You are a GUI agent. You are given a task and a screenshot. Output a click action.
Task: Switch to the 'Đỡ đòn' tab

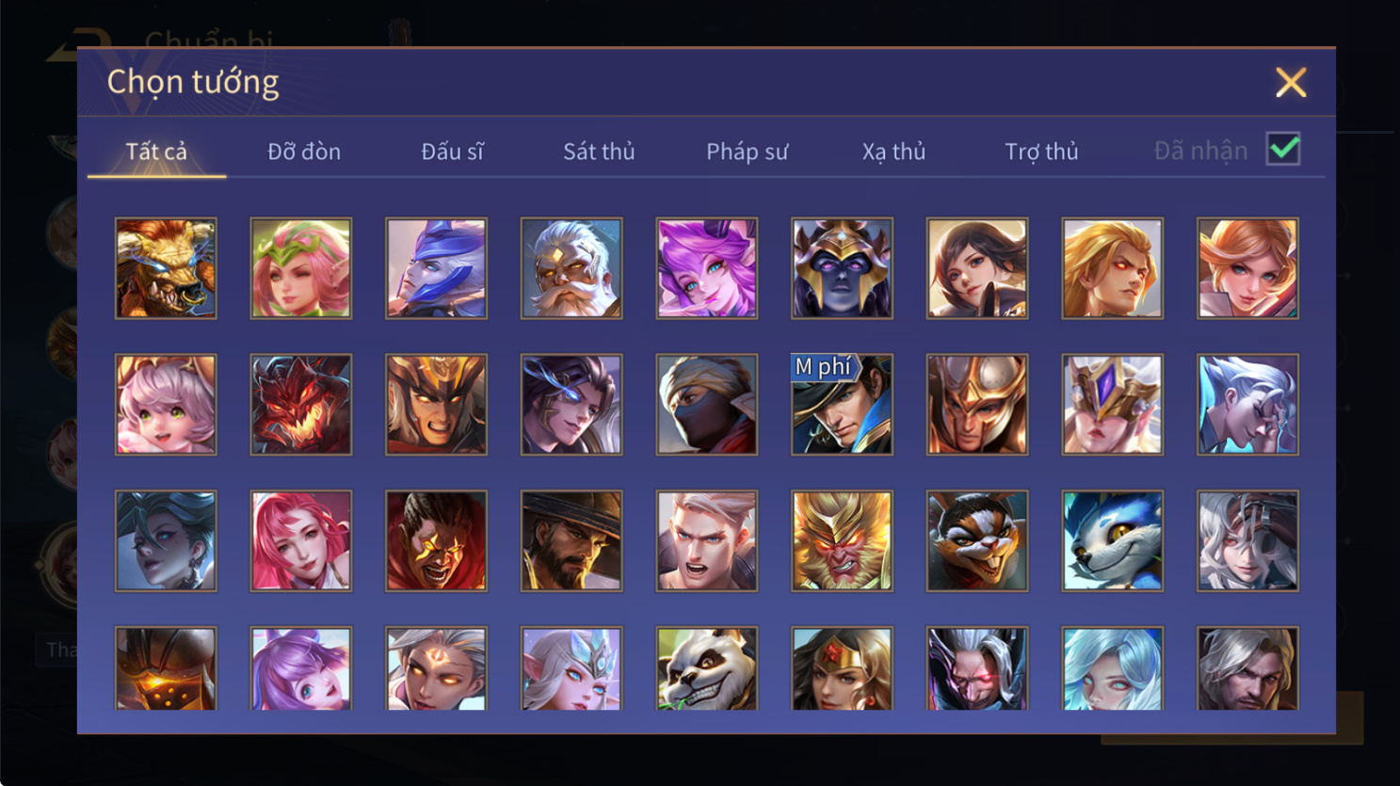(304, 152)
